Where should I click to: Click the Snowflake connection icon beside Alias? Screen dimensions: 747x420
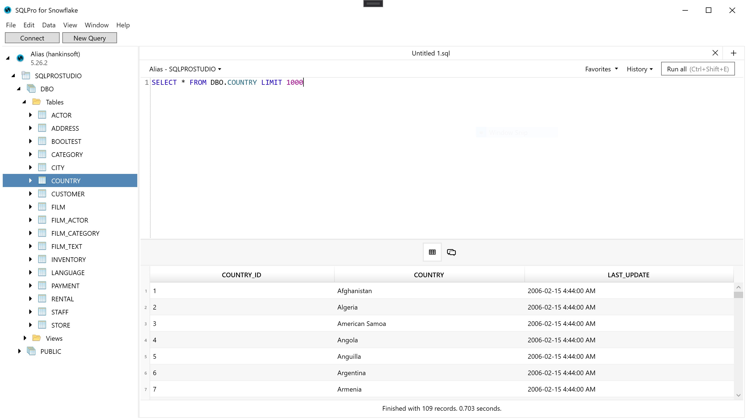coord(20,58)
